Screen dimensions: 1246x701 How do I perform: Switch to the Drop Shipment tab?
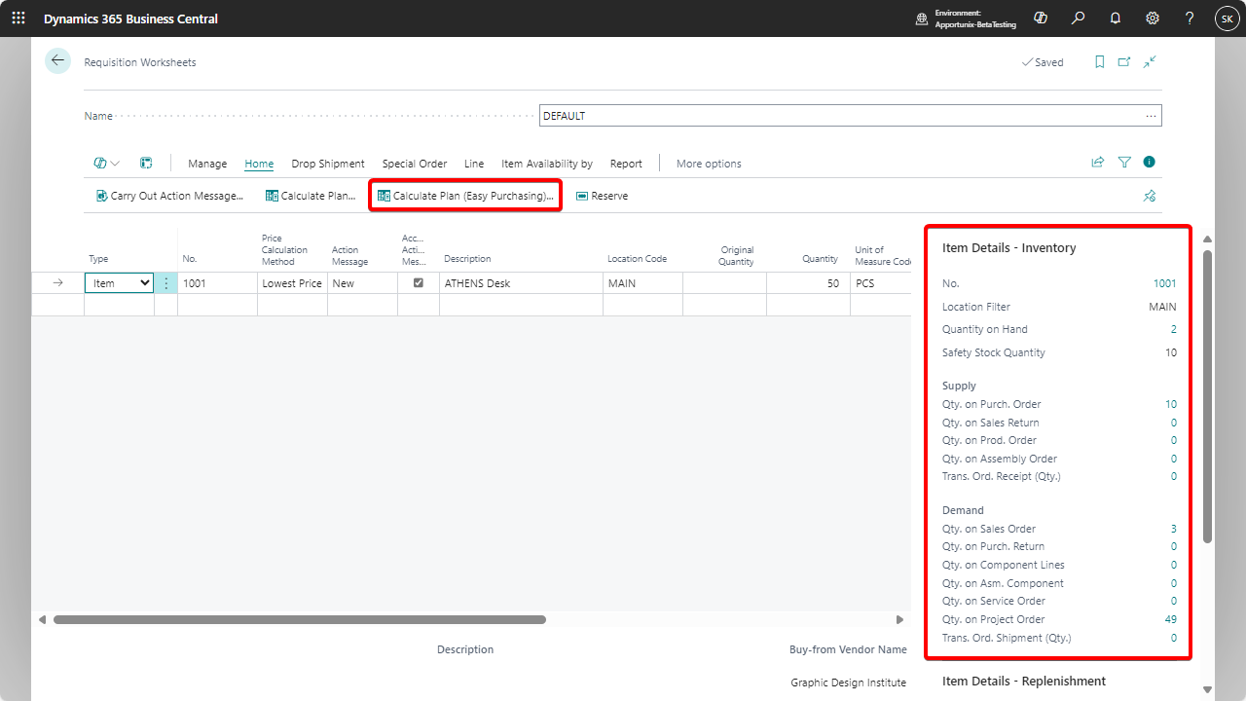(x=327, y=164)
